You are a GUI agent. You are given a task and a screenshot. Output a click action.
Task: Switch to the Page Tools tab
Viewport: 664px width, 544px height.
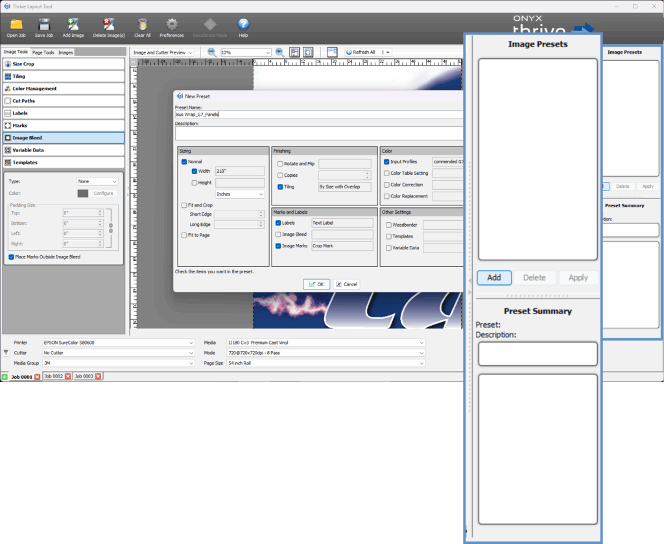[43, 51]
